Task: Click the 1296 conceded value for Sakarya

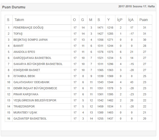Action: 110,64
